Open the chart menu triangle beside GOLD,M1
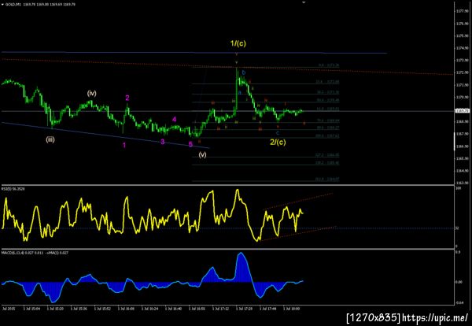This screenshot has width=472, height=326. click(2, 5)
